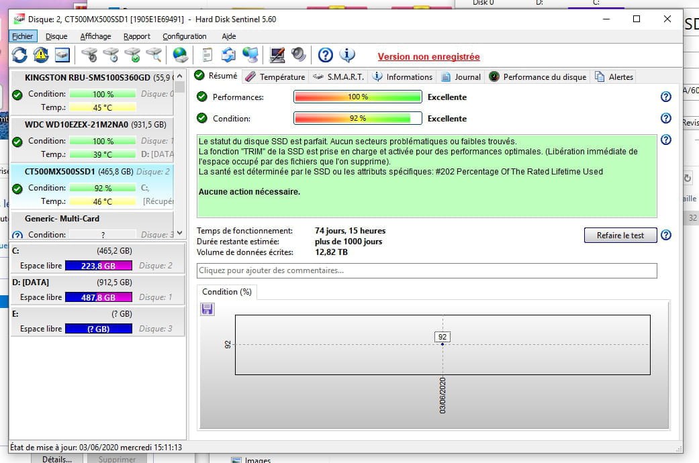The height and width of the screenshot is (463, 699).
Task: Switch to the Alertes tab
Action: (x=614, y=76)
